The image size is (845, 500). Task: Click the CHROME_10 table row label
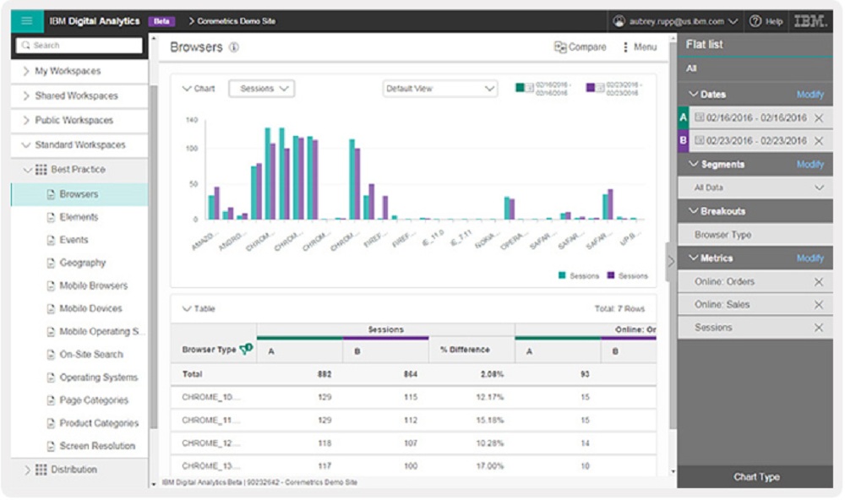click(211, 397)
